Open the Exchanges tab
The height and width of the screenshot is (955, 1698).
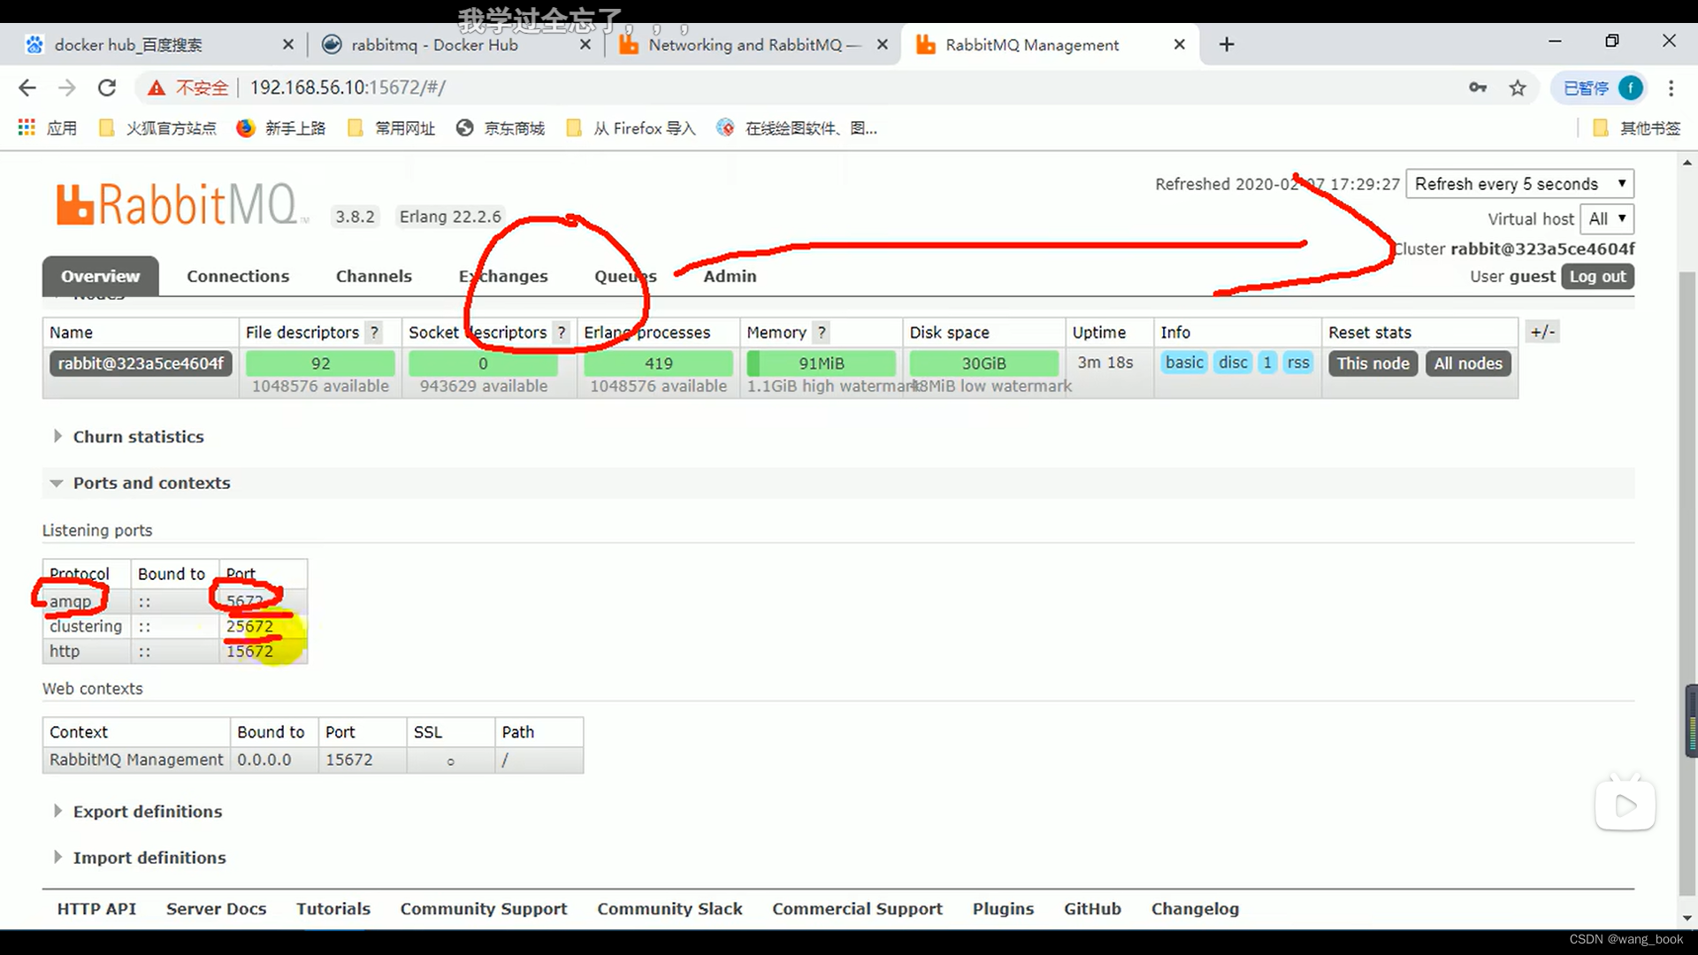(x=503, y=276)
